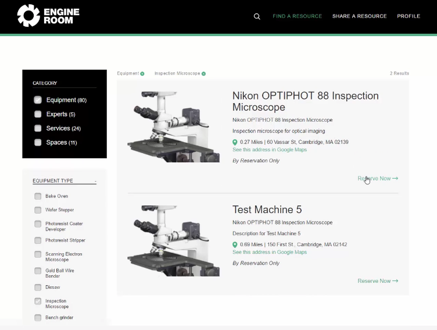Check the Spaces category checkbox
This screenshot has width=437, height=330.
[38, 143]
